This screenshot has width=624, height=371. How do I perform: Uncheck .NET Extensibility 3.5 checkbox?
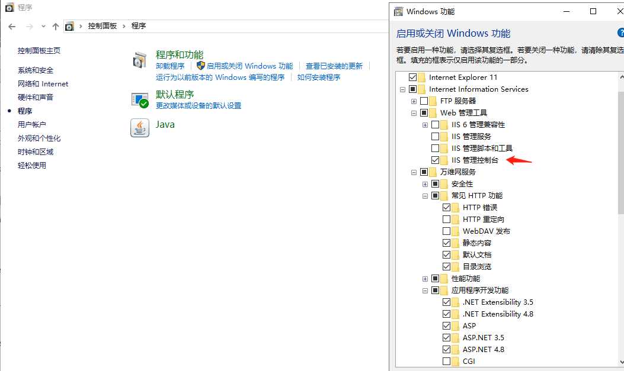point(446,302)
